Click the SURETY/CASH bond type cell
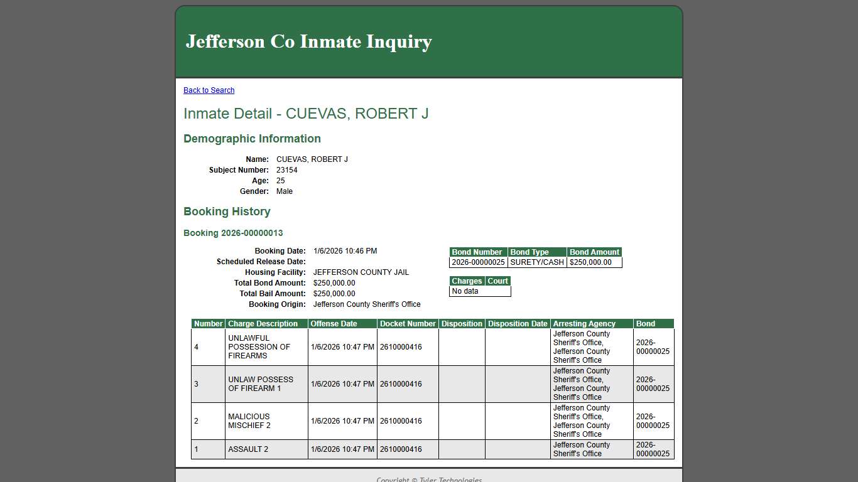This screenshot has height=482, width=858. [x=537, y=262]
